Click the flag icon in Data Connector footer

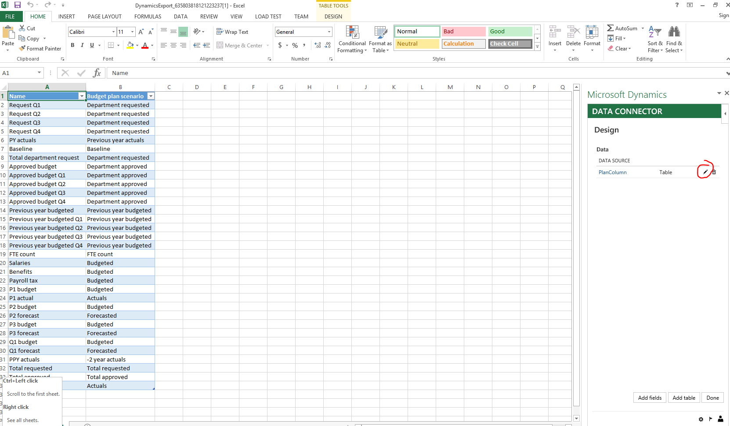click(711, 419)
